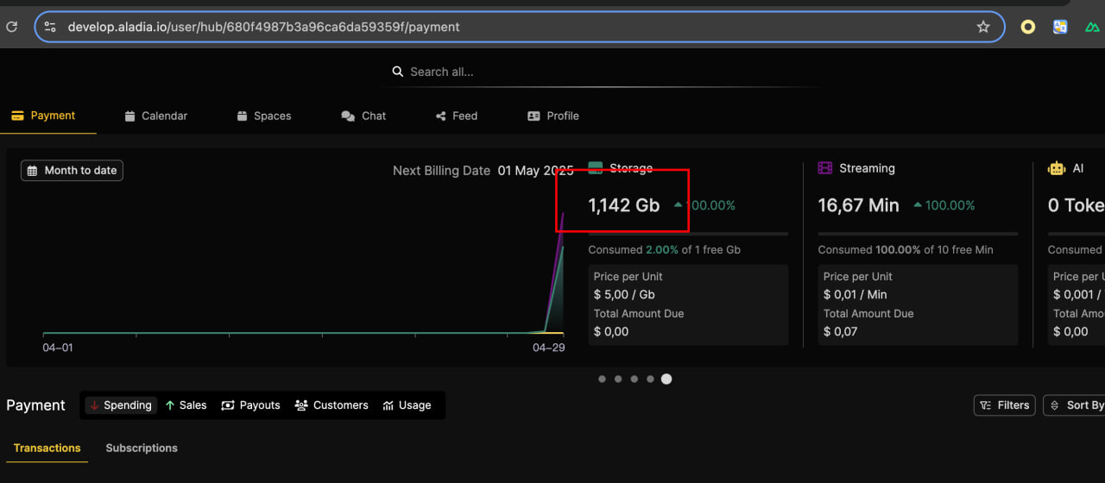Viewport: 1105px width, 483px height.
Task: Select the fifth active carousel dot
Action: click(x=666, y=379)
